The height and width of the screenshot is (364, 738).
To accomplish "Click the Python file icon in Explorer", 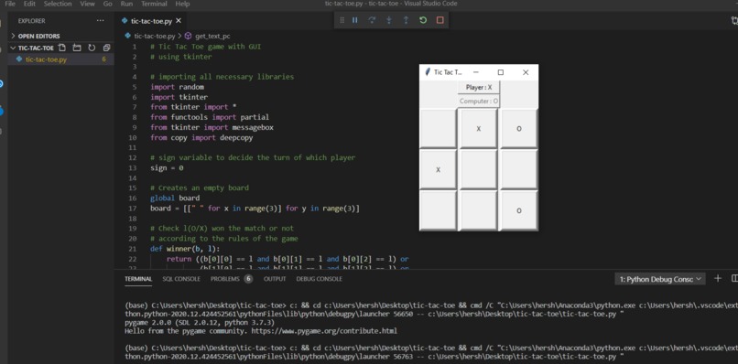I will click(x=19, y=59).
